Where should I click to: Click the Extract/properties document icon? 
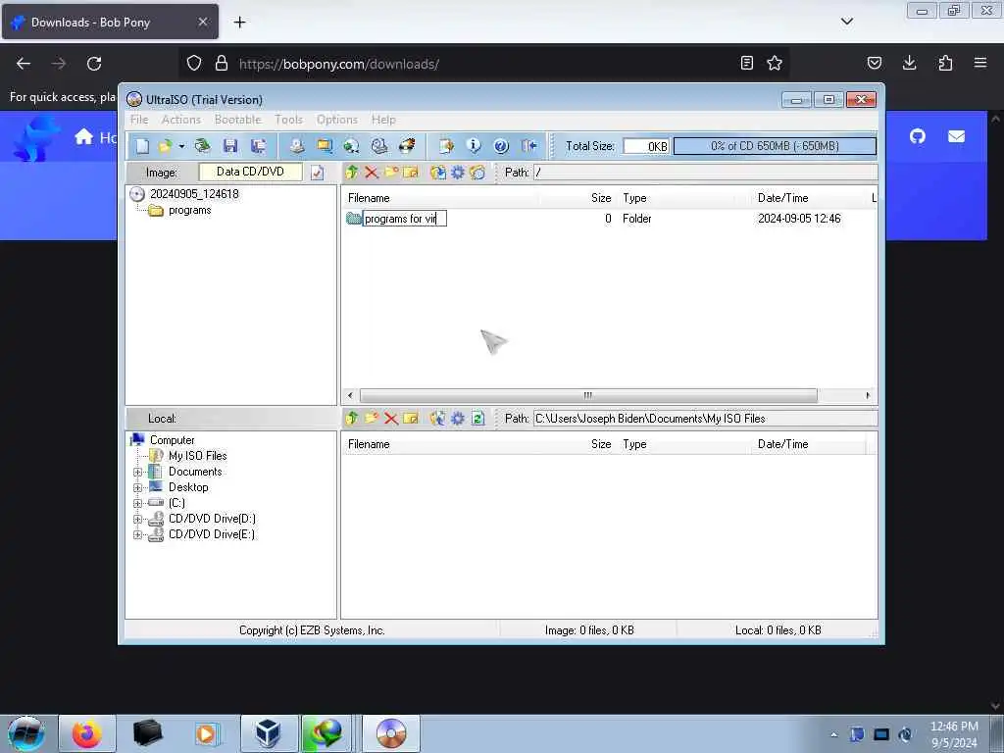446,146
